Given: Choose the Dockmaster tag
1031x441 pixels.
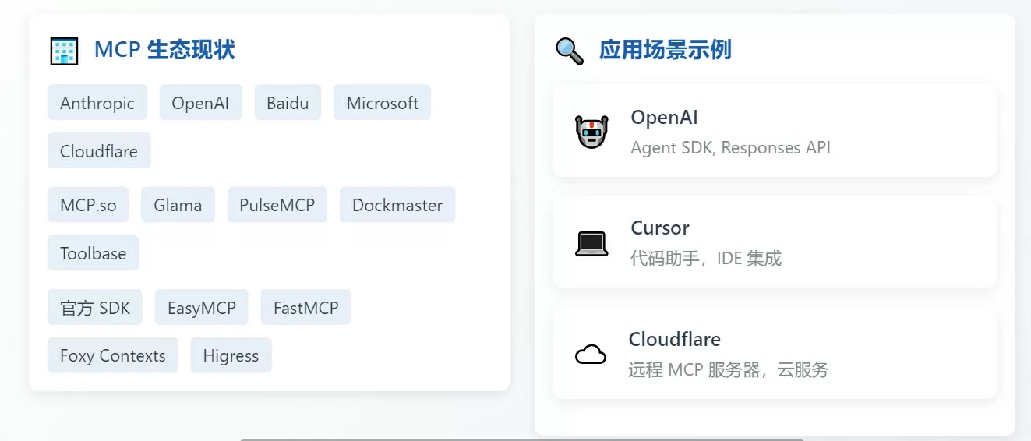Looking at the screenshot, I should [397, 205].
